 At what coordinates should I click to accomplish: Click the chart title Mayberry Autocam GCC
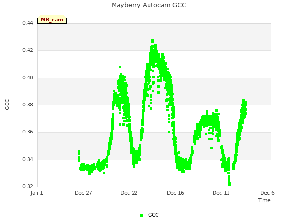[x=149, y=5]
